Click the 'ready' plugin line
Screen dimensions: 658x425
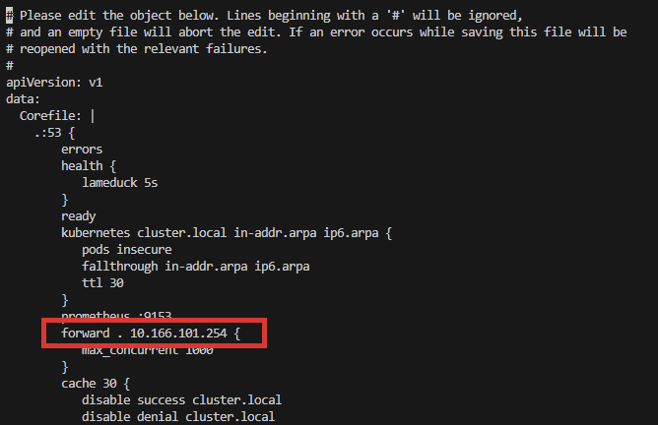pos(79,216)
